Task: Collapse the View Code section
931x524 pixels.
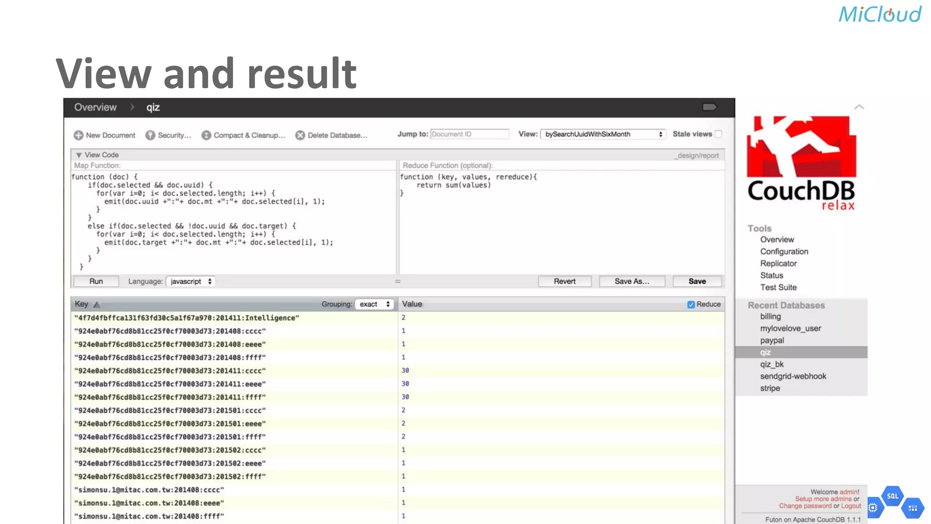Action: (x=79, y=155)
